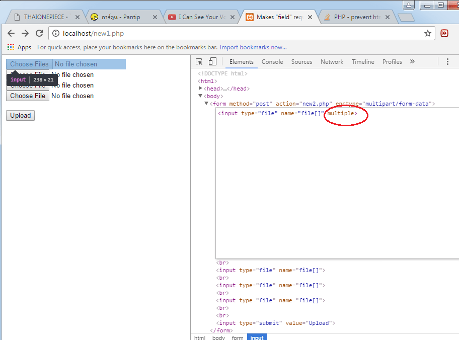
Task: Open the Apps bookmarks shortcut
Action: coord(19,47)
